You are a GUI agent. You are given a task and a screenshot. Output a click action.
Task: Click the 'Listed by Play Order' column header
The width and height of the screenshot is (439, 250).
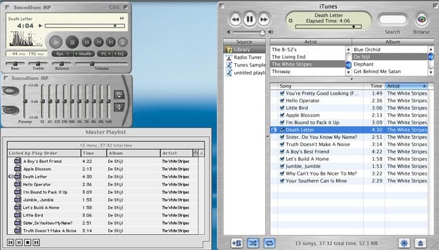pos(44,153)
